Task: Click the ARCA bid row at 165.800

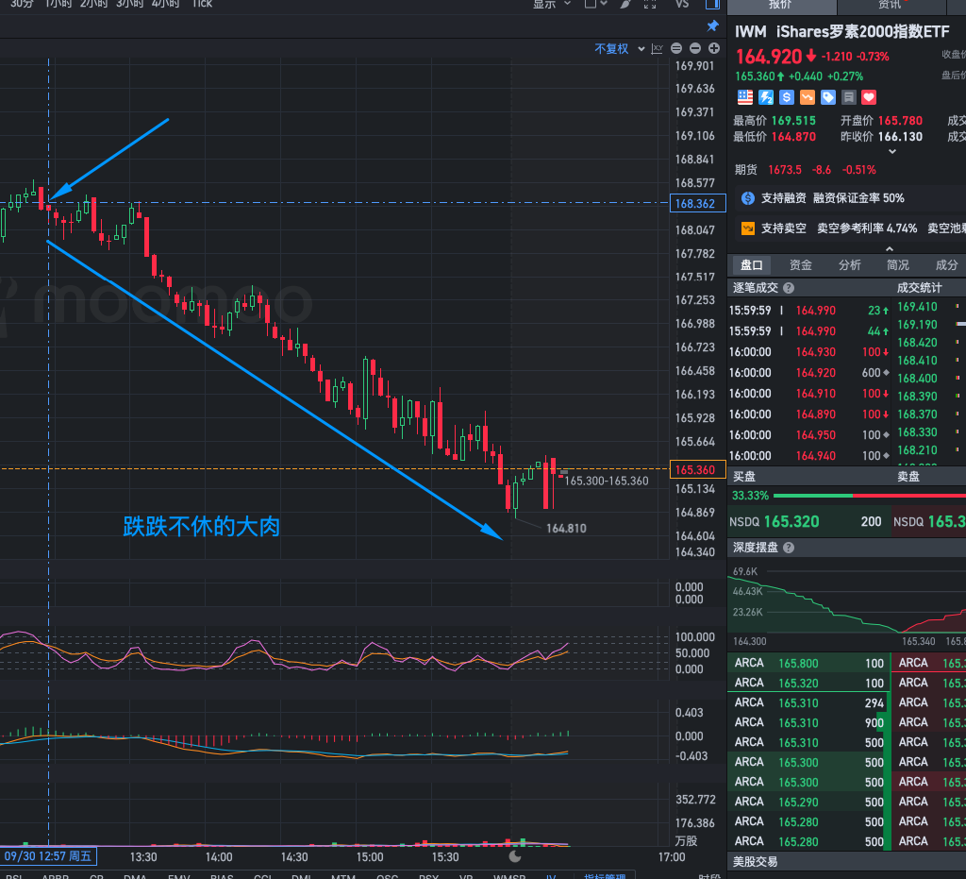Action: point(808,663)
